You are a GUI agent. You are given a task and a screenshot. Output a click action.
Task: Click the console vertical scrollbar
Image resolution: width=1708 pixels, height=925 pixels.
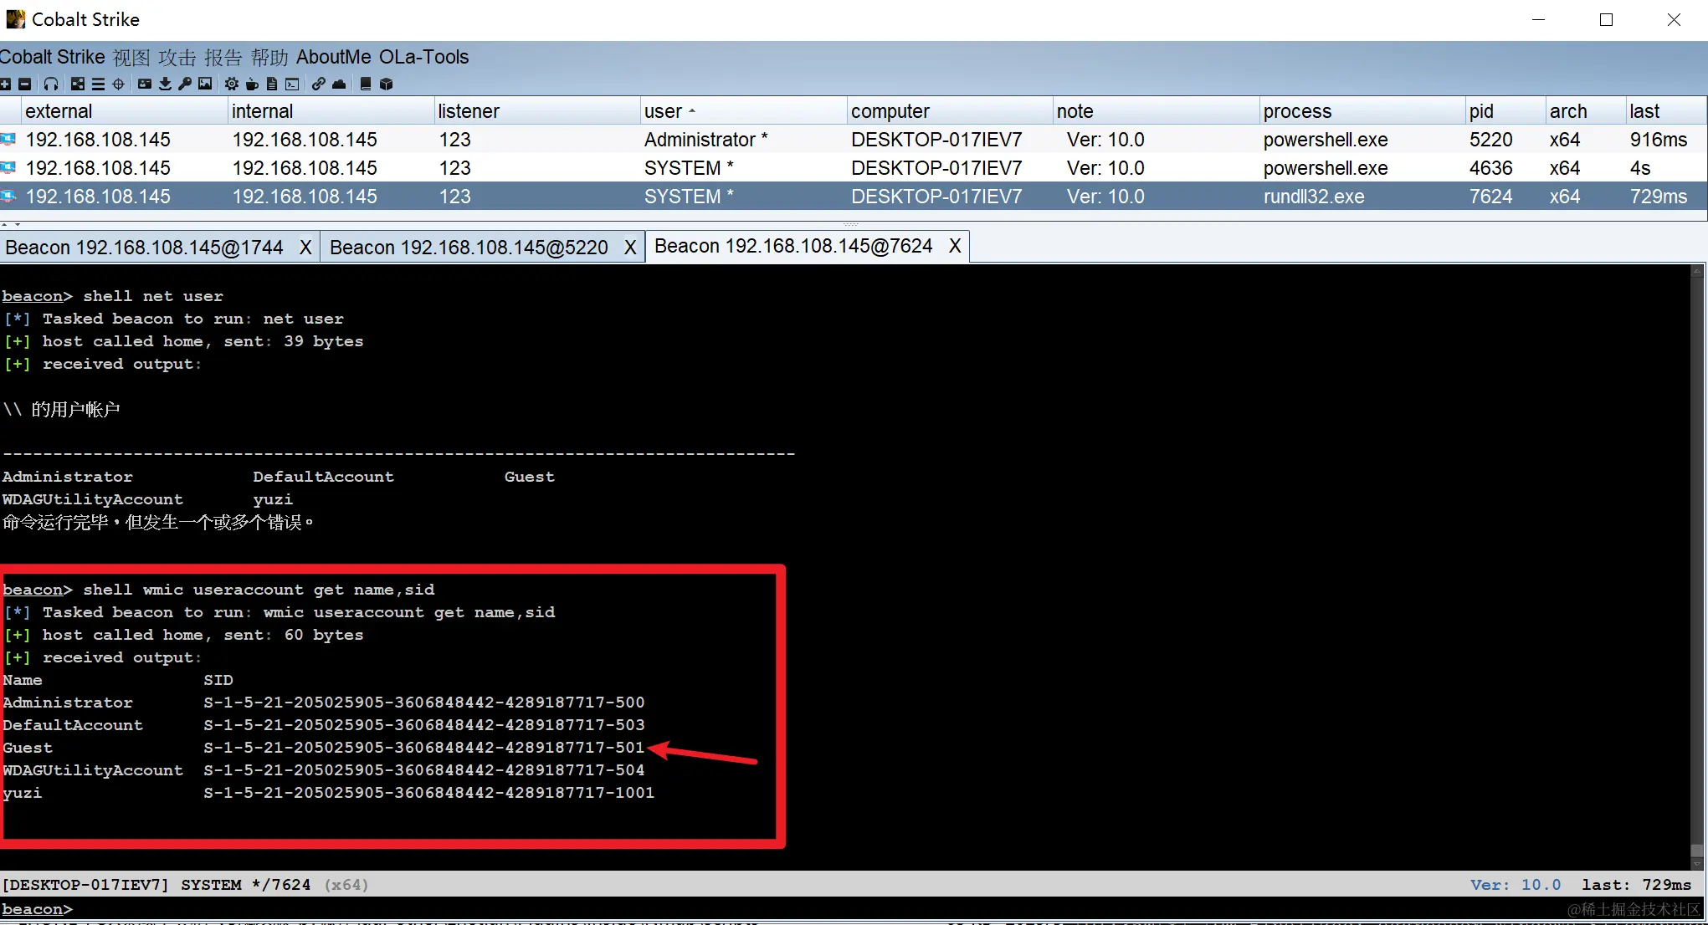click(1696, 569)
